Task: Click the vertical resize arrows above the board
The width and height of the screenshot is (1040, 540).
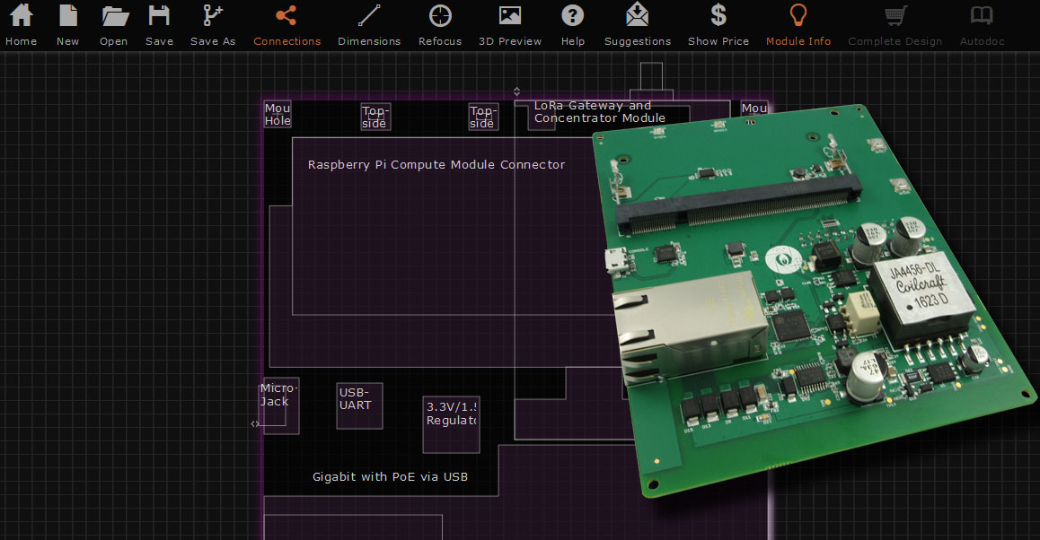Action: click(516, 90)
